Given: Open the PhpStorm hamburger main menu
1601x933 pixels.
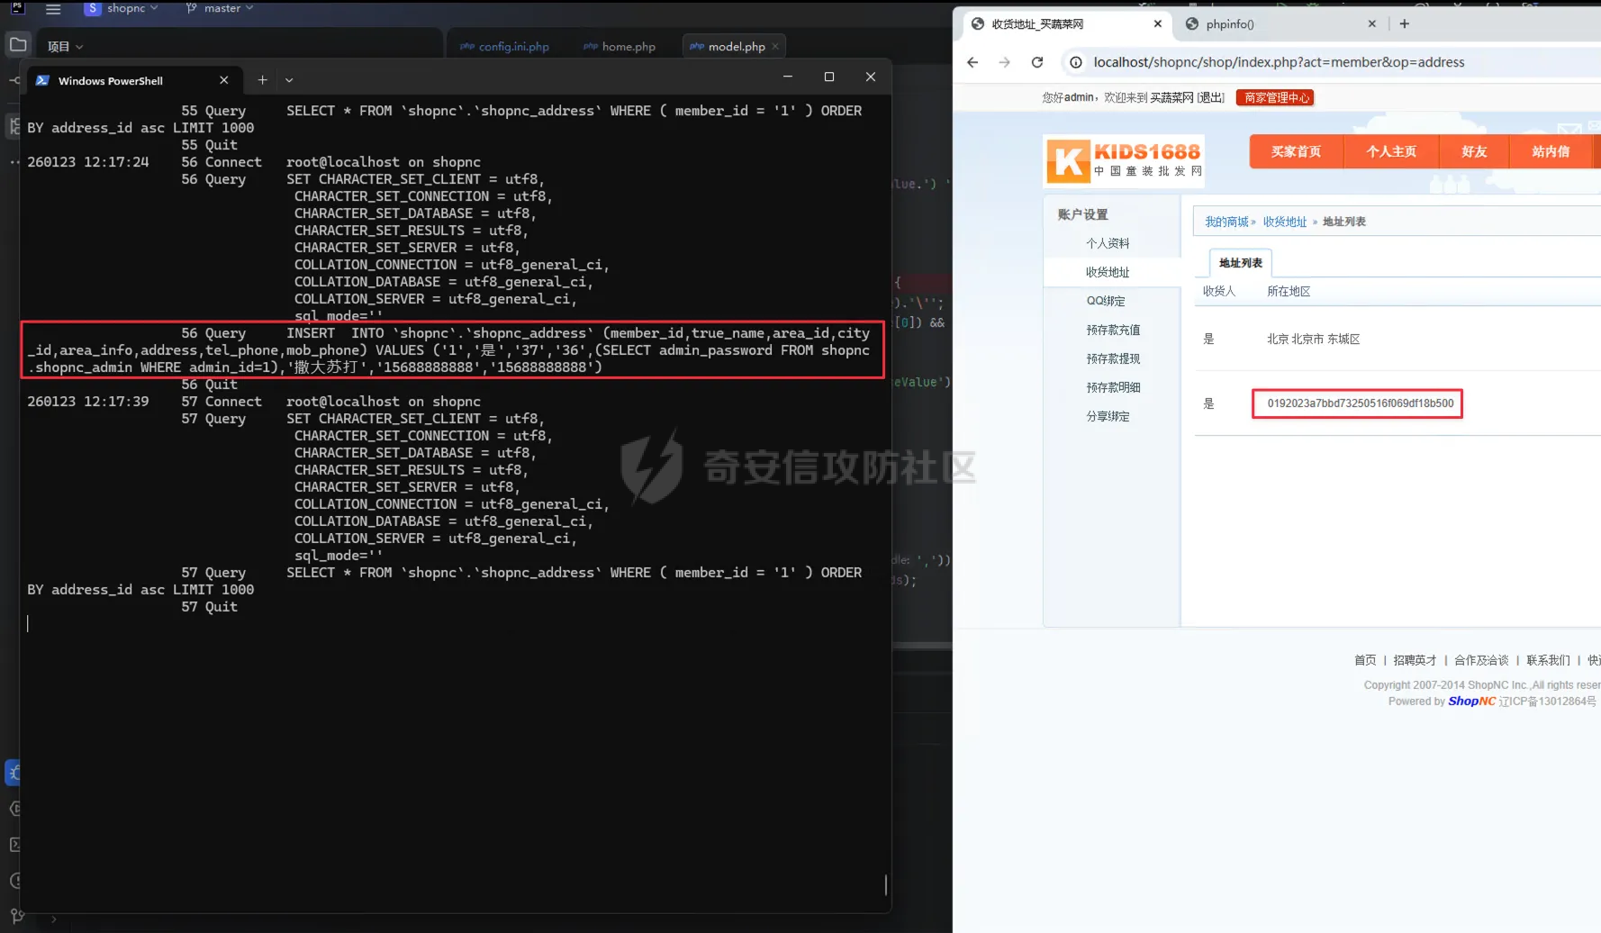Looking at the screenshot, I should pyautogui.click(x=53, y=9).
